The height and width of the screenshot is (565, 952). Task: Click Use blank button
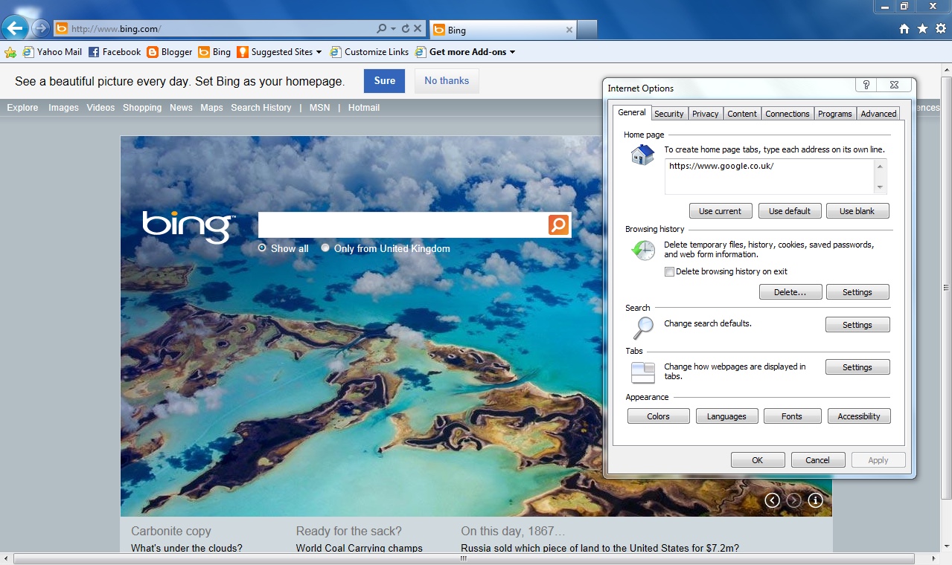click(x=857, y=211)
